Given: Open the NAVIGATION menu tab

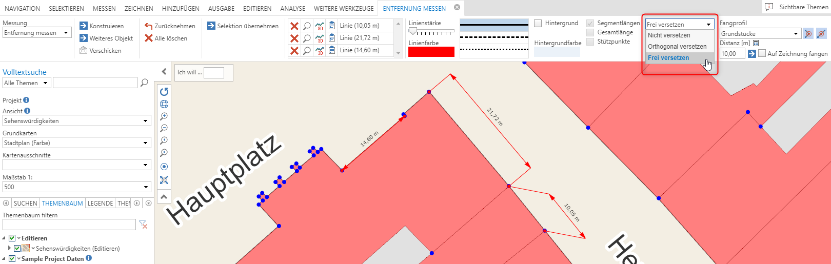Looking at the screenshot, I should coord(22,9).
